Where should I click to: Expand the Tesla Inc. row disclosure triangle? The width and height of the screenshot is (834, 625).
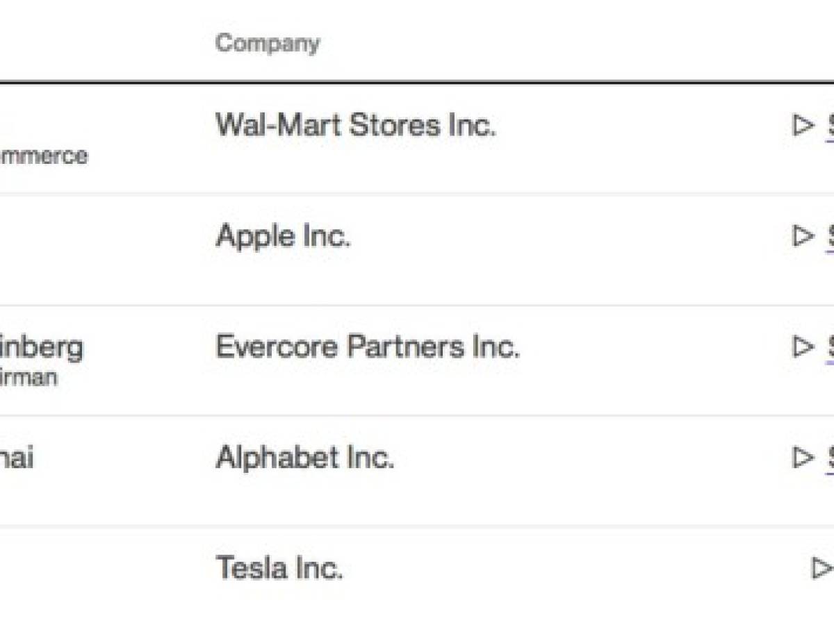pyautogui.click(x=822, y=569)
